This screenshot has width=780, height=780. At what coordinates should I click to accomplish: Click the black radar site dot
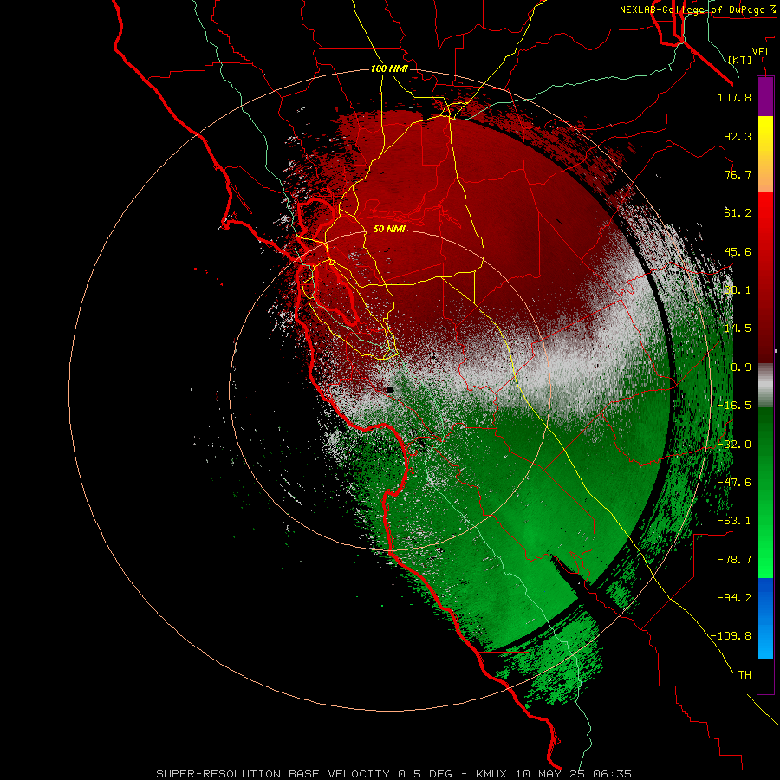coord(391,390)
